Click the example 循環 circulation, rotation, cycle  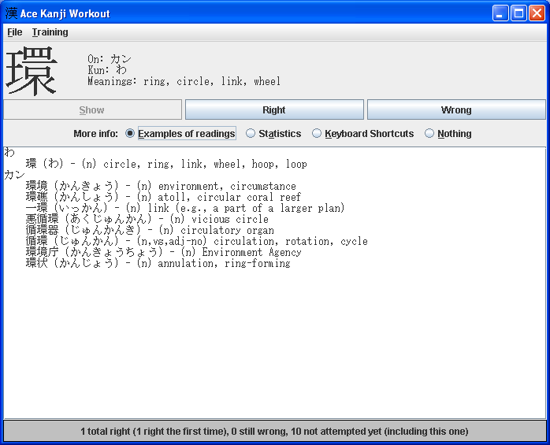tap(197, 241)
